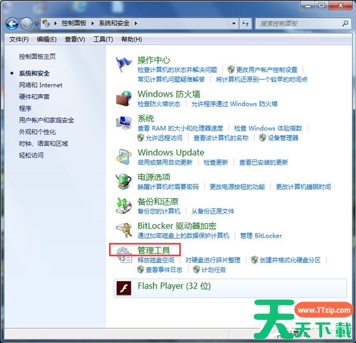Image resolution: width=356 pixels, height=343 pixels.
Task: Click 检查 Windows 体验指数 link
Action: (268, 129)
